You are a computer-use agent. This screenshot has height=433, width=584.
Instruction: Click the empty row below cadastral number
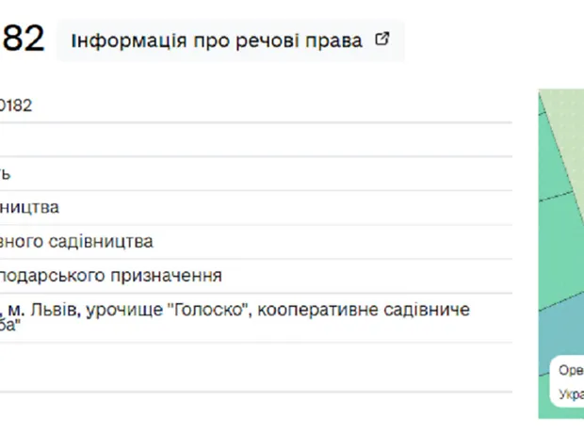click(254, 140)
